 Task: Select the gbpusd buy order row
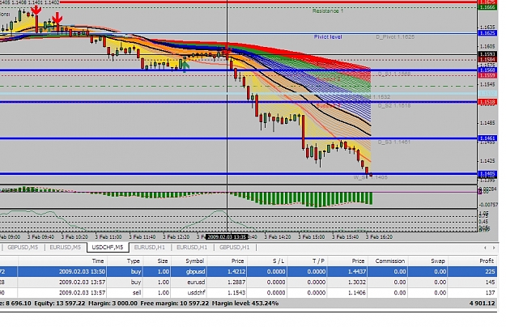[249, 271]
